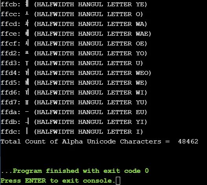Click the word 'ENTER' in the exit prompt
This screenshot has height=185, width=207.
[x=35, y=181]
